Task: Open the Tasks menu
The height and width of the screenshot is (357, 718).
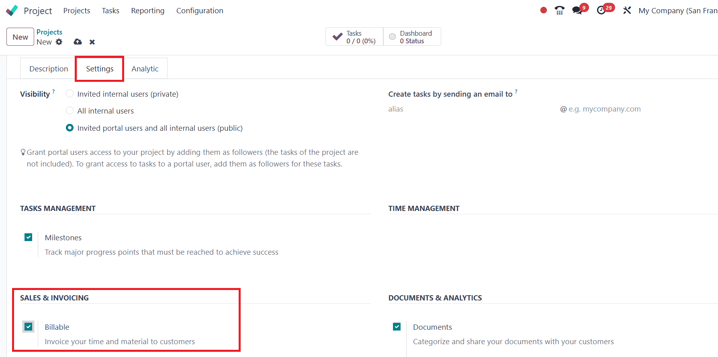Action: point(110,10)
